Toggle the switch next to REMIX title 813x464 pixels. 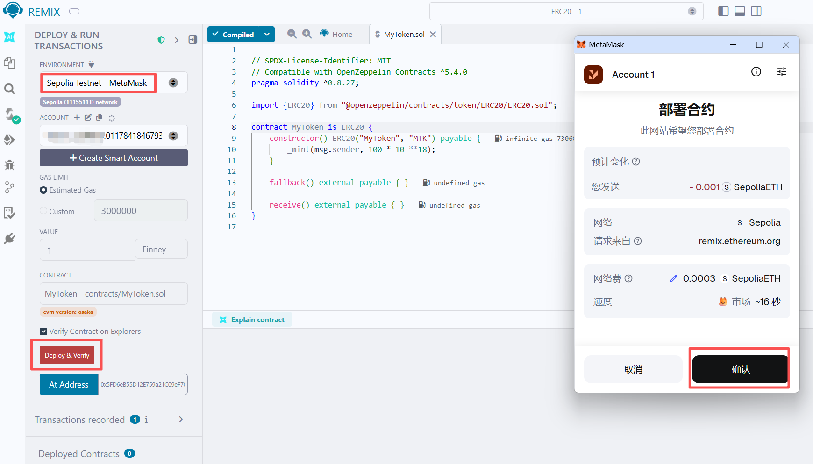pyautogui.click(x=74, y=11)
